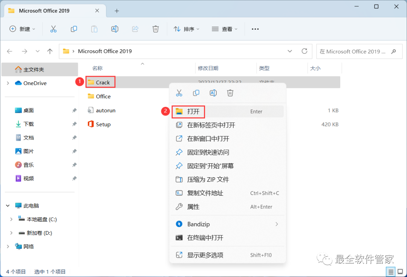The width and height of the screenshot is (407, 277).
Task: Choose 打开 from the context menu
Action: (x=228, y=111)
